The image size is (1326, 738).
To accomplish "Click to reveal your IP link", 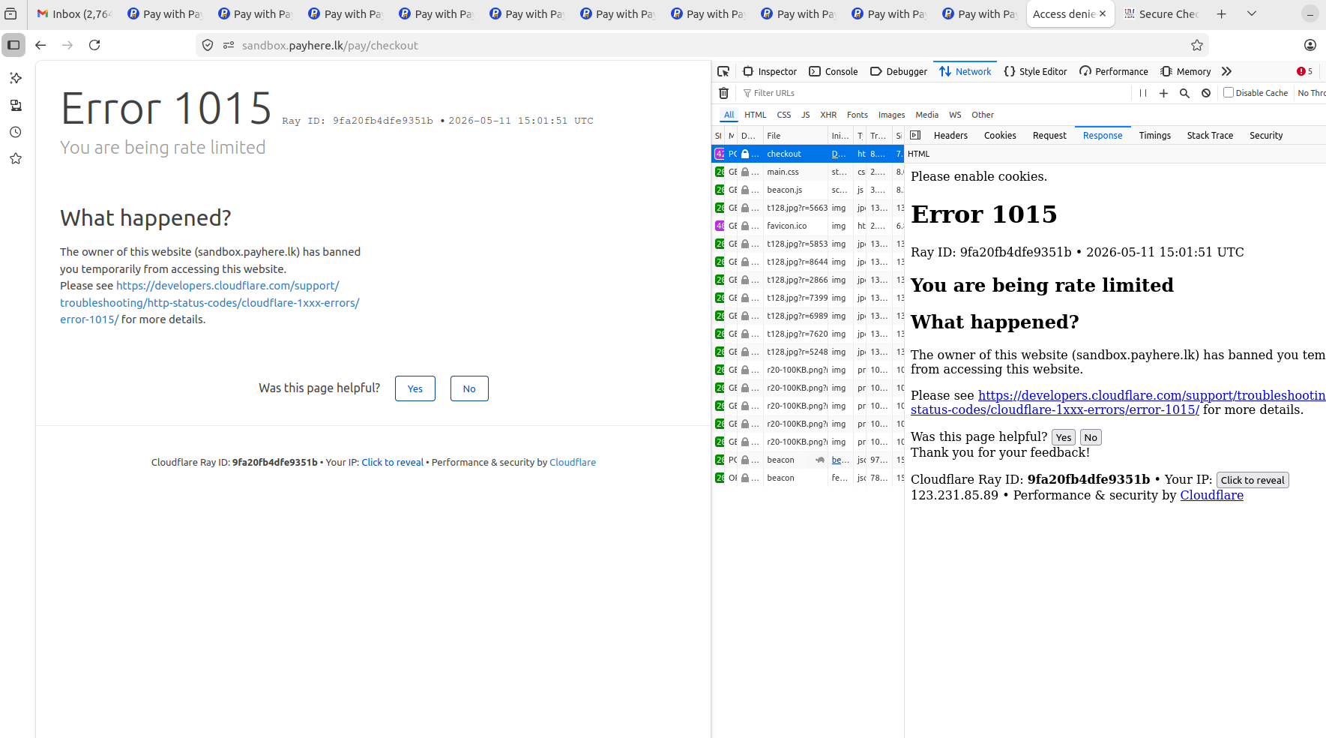I will [392, 462].
